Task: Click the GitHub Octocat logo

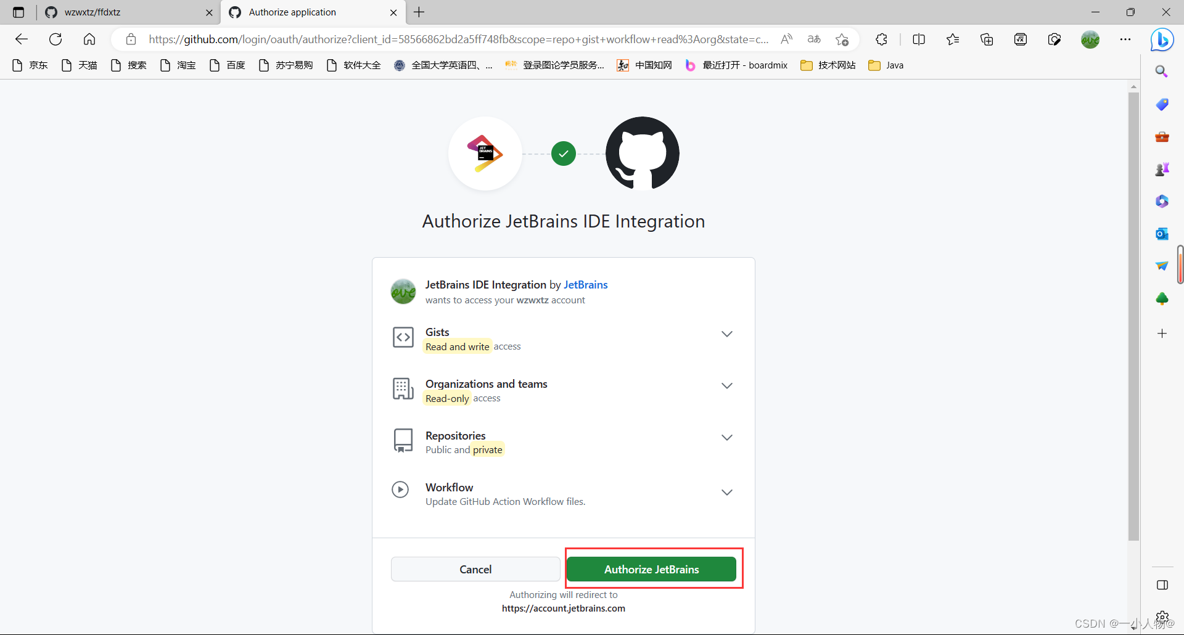Action: 642,154
